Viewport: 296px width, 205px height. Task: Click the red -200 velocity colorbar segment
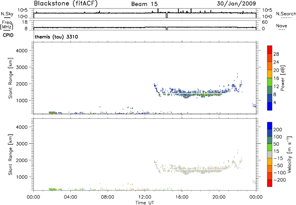click(270, 183)
